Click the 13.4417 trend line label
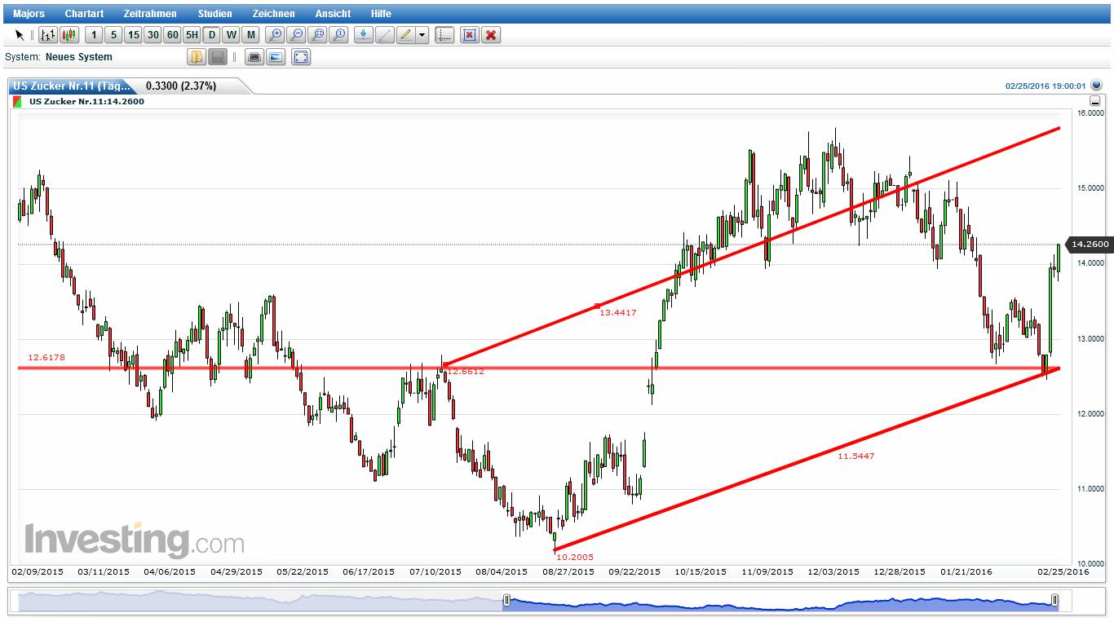The height and width of the screenshot is (626, 1114). pos(617,312)
